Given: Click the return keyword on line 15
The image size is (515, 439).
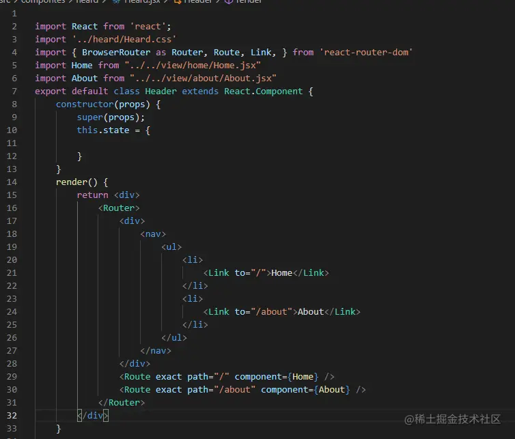Looking at the screenshot, I should click(x=93, y=195).
